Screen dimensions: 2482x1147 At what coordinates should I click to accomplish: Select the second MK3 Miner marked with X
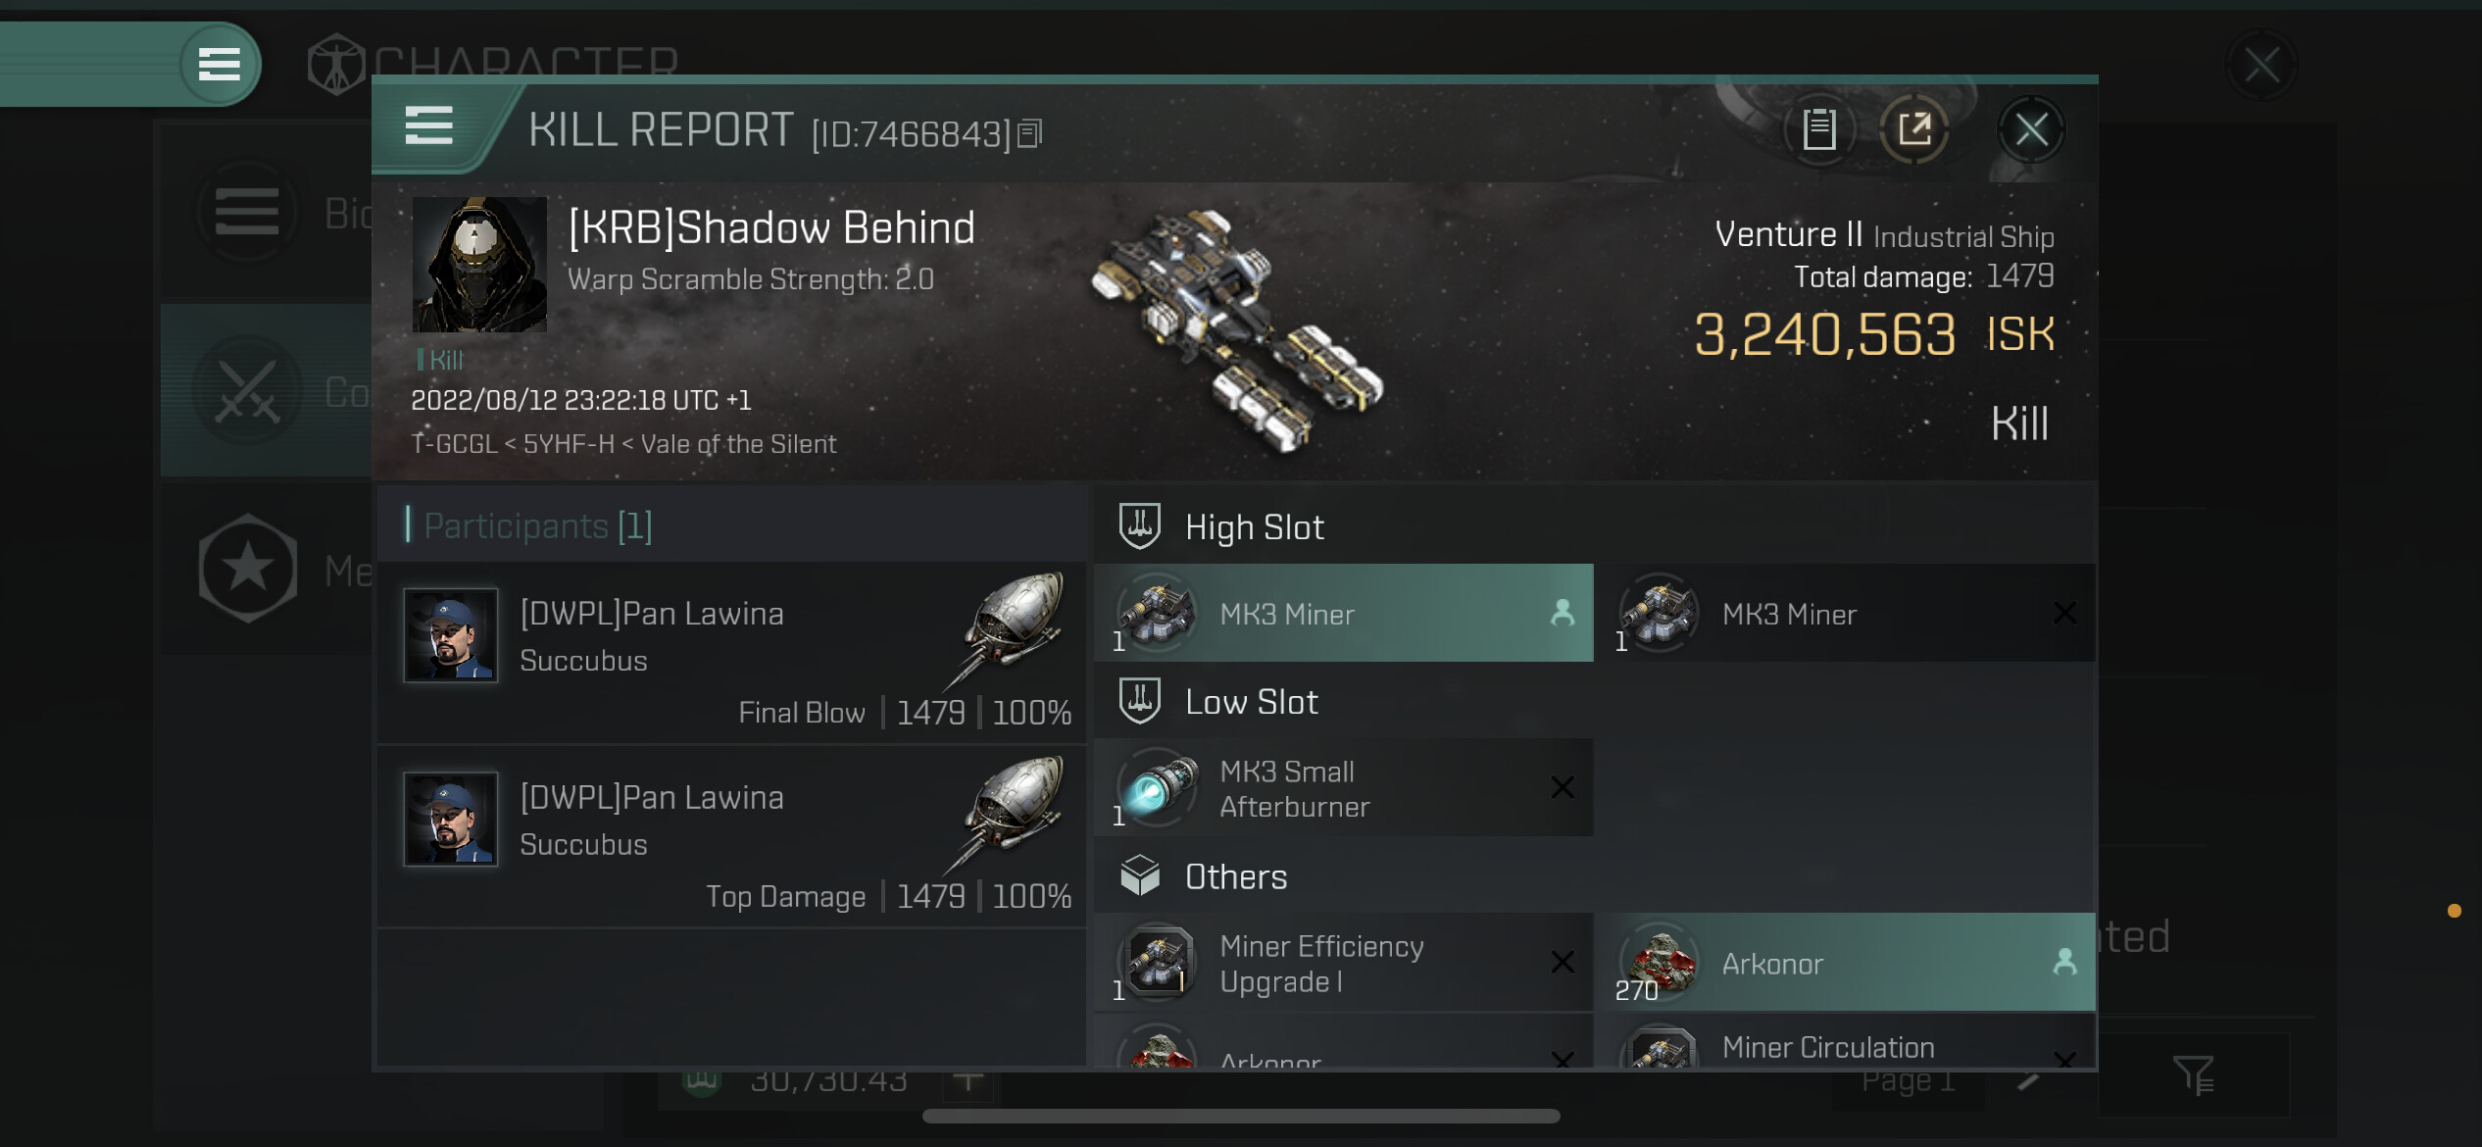(x=1845, y=614)
